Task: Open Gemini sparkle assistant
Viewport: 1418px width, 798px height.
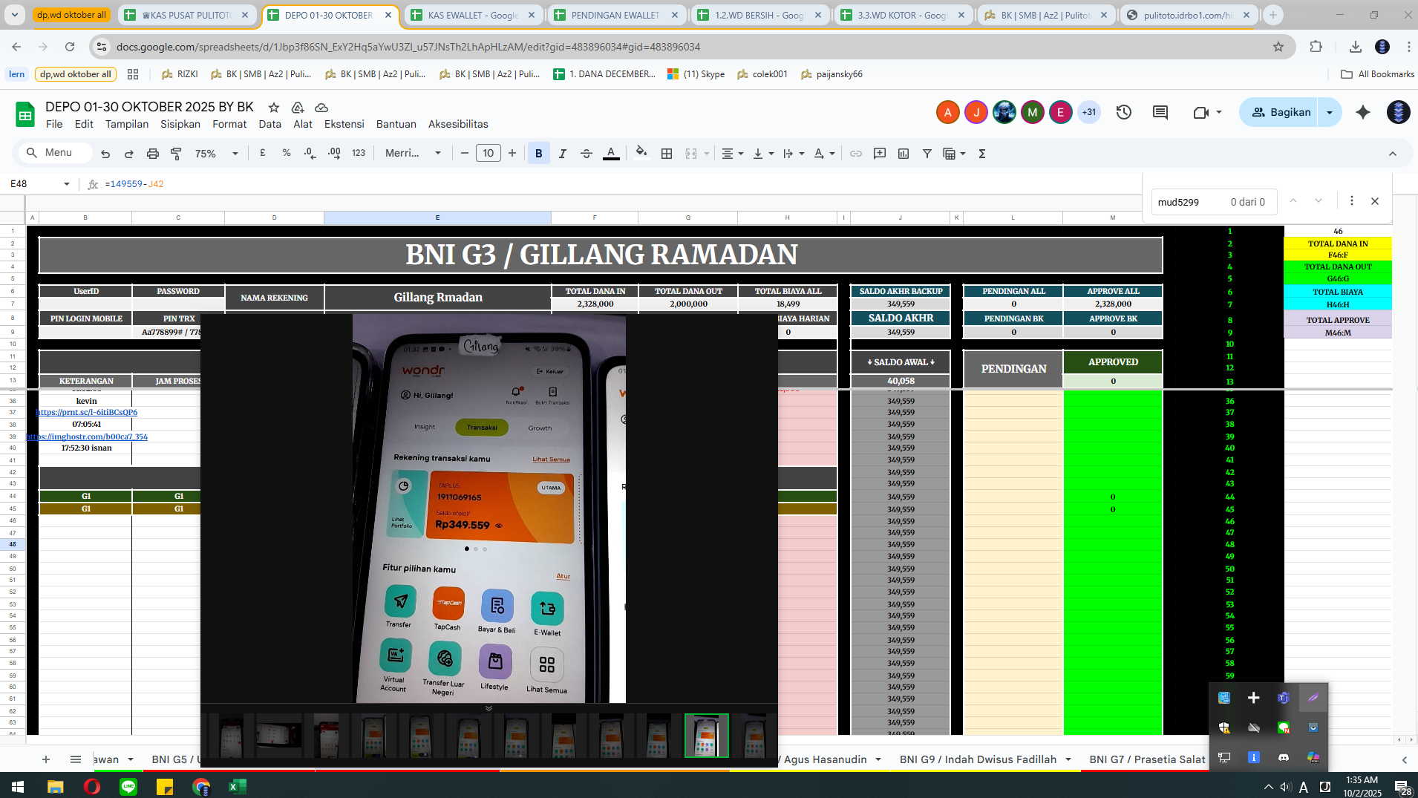Action: point(1363,112)
